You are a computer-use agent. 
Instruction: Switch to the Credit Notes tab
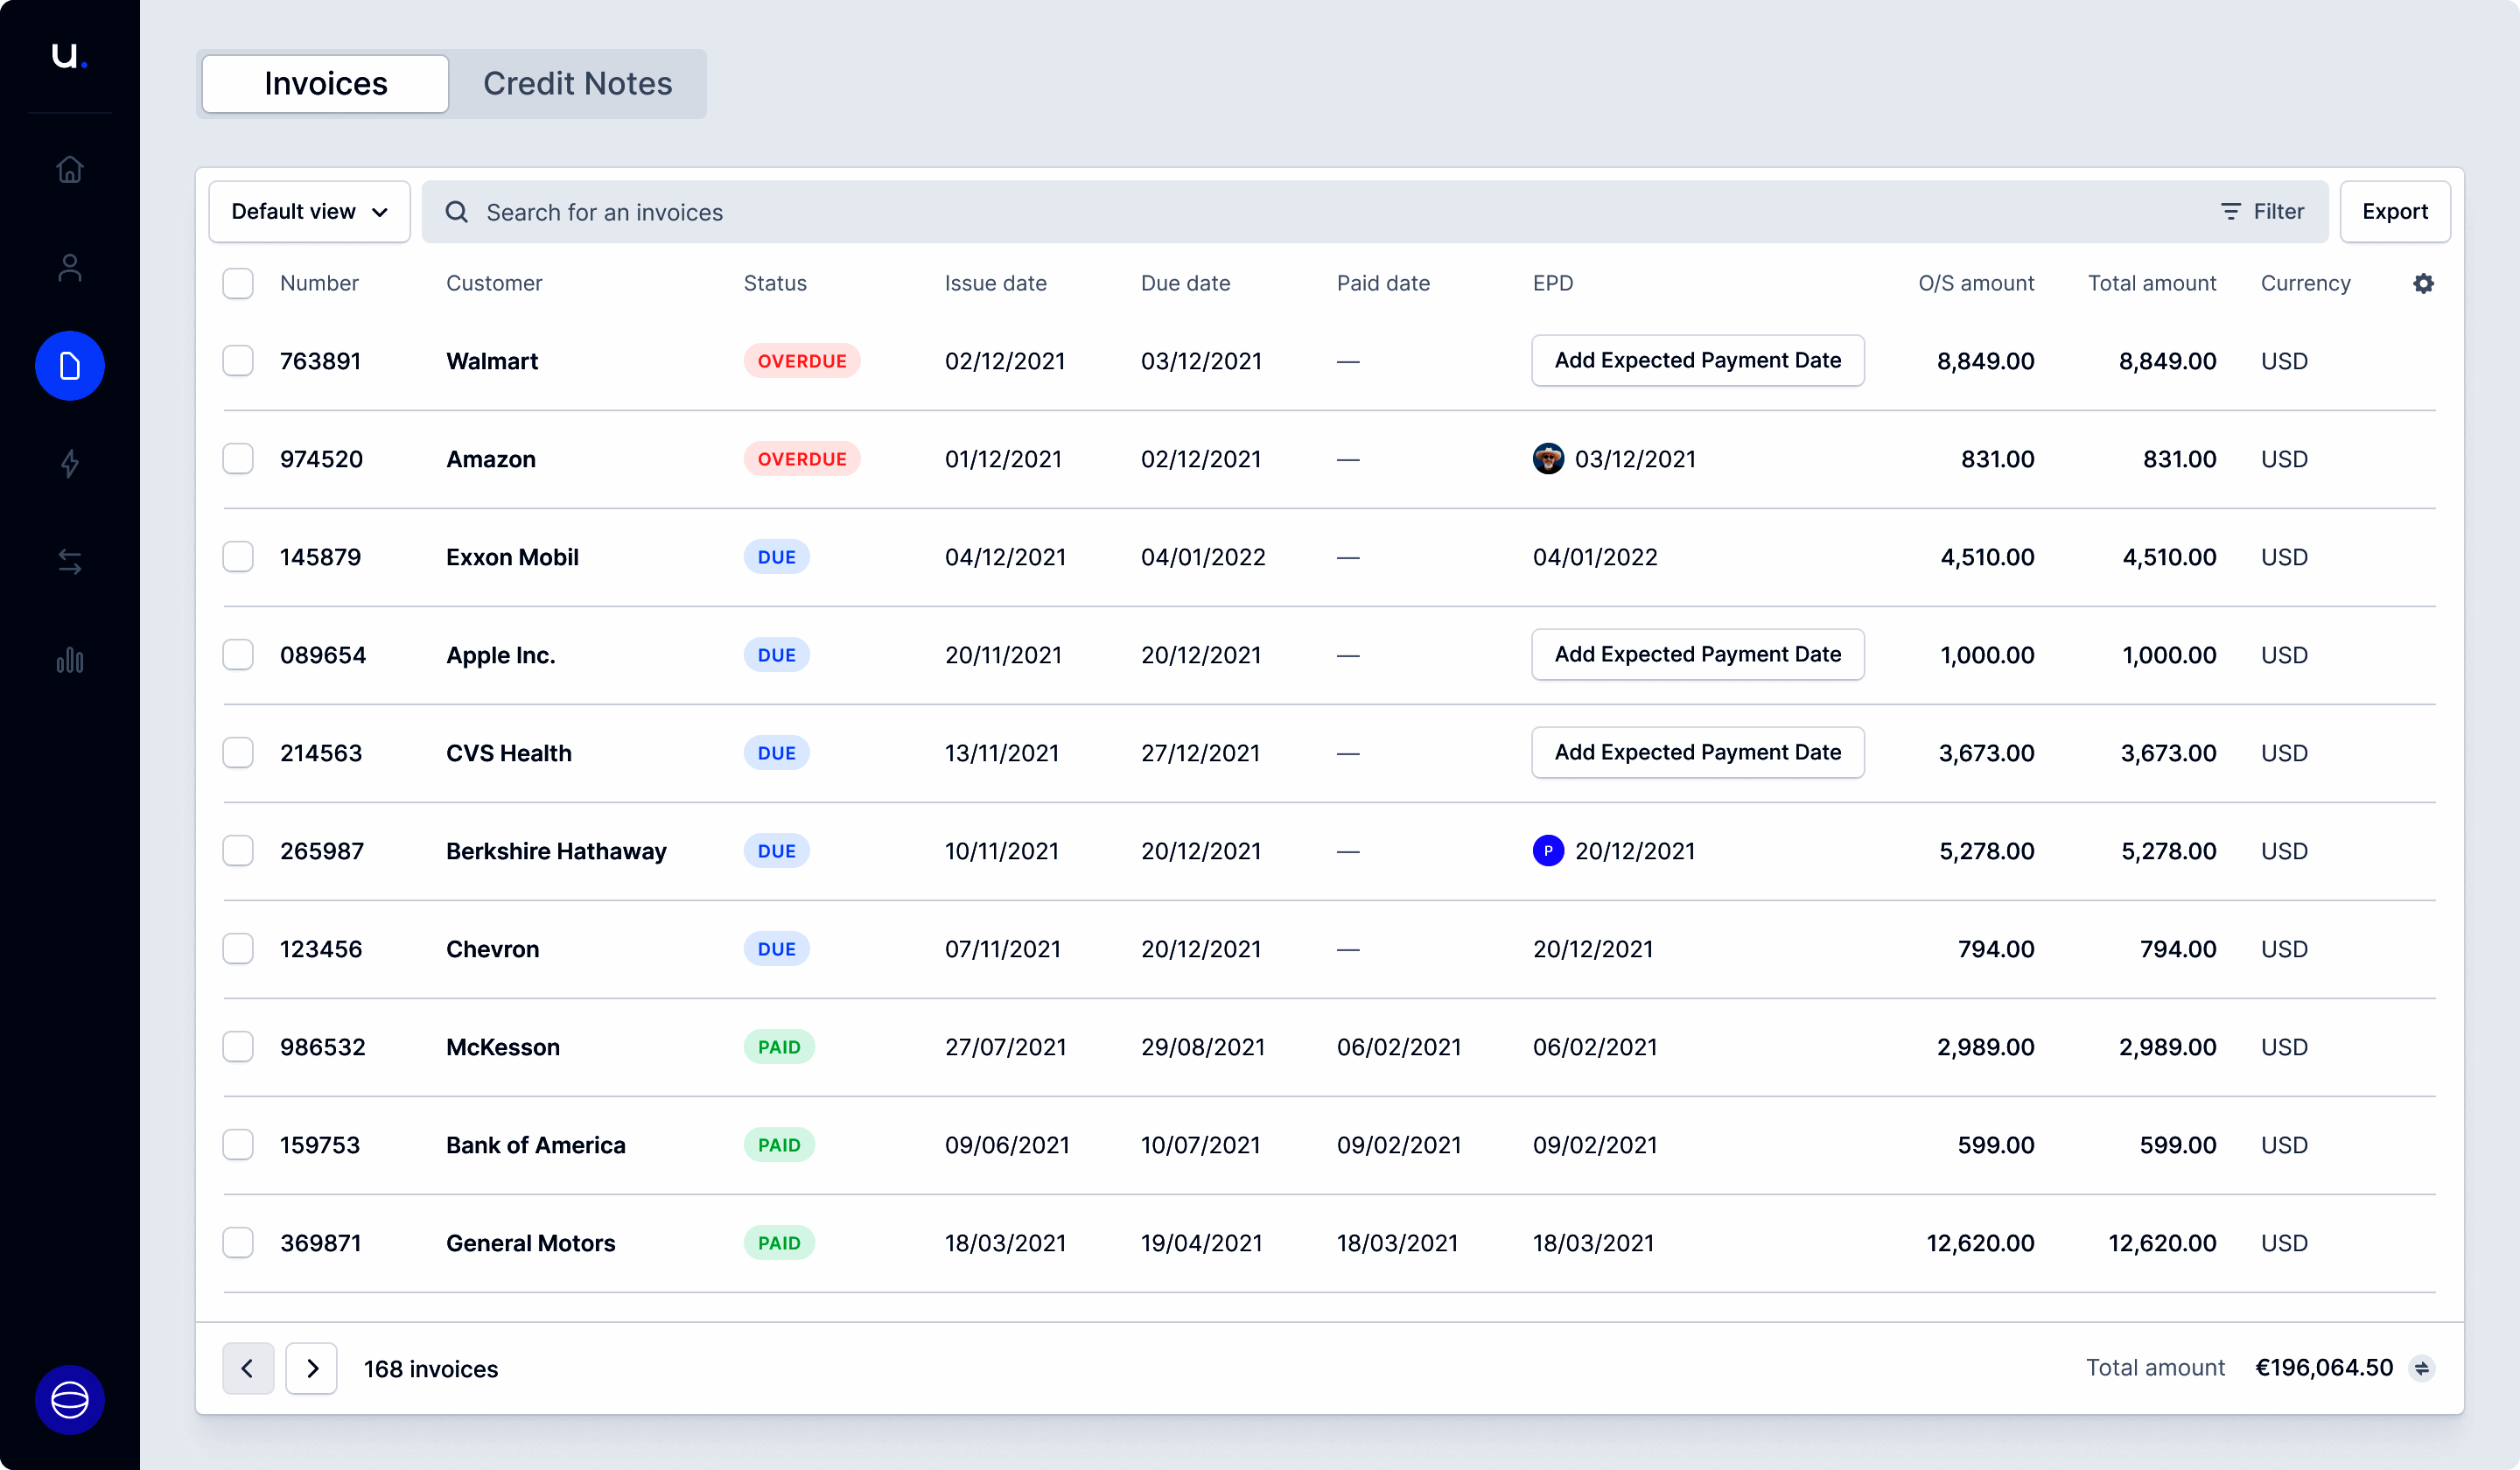click(577, 84)
